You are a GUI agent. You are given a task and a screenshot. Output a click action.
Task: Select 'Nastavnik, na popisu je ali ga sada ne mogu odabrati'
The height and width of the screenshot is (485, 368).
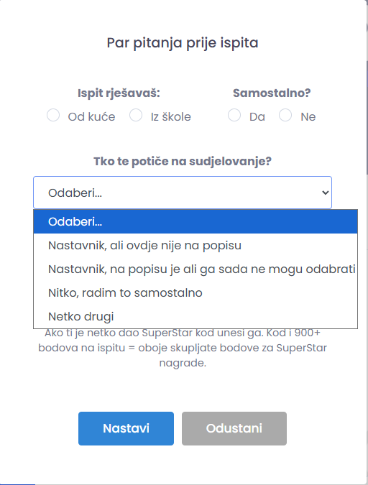coord(195,269)
